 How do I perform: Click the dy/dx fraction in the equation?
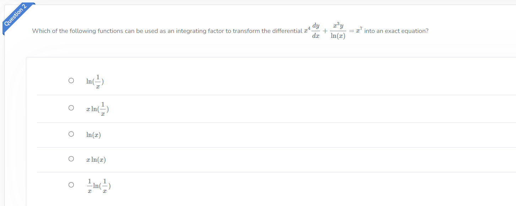tap(316, 31)
